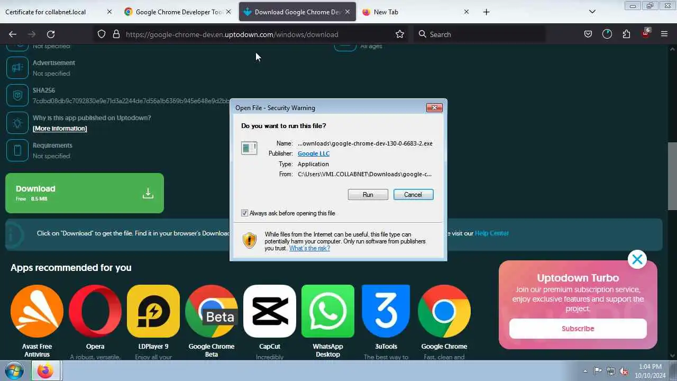
Task: Open the Google LLC publisher link
Action: [314, 153]
